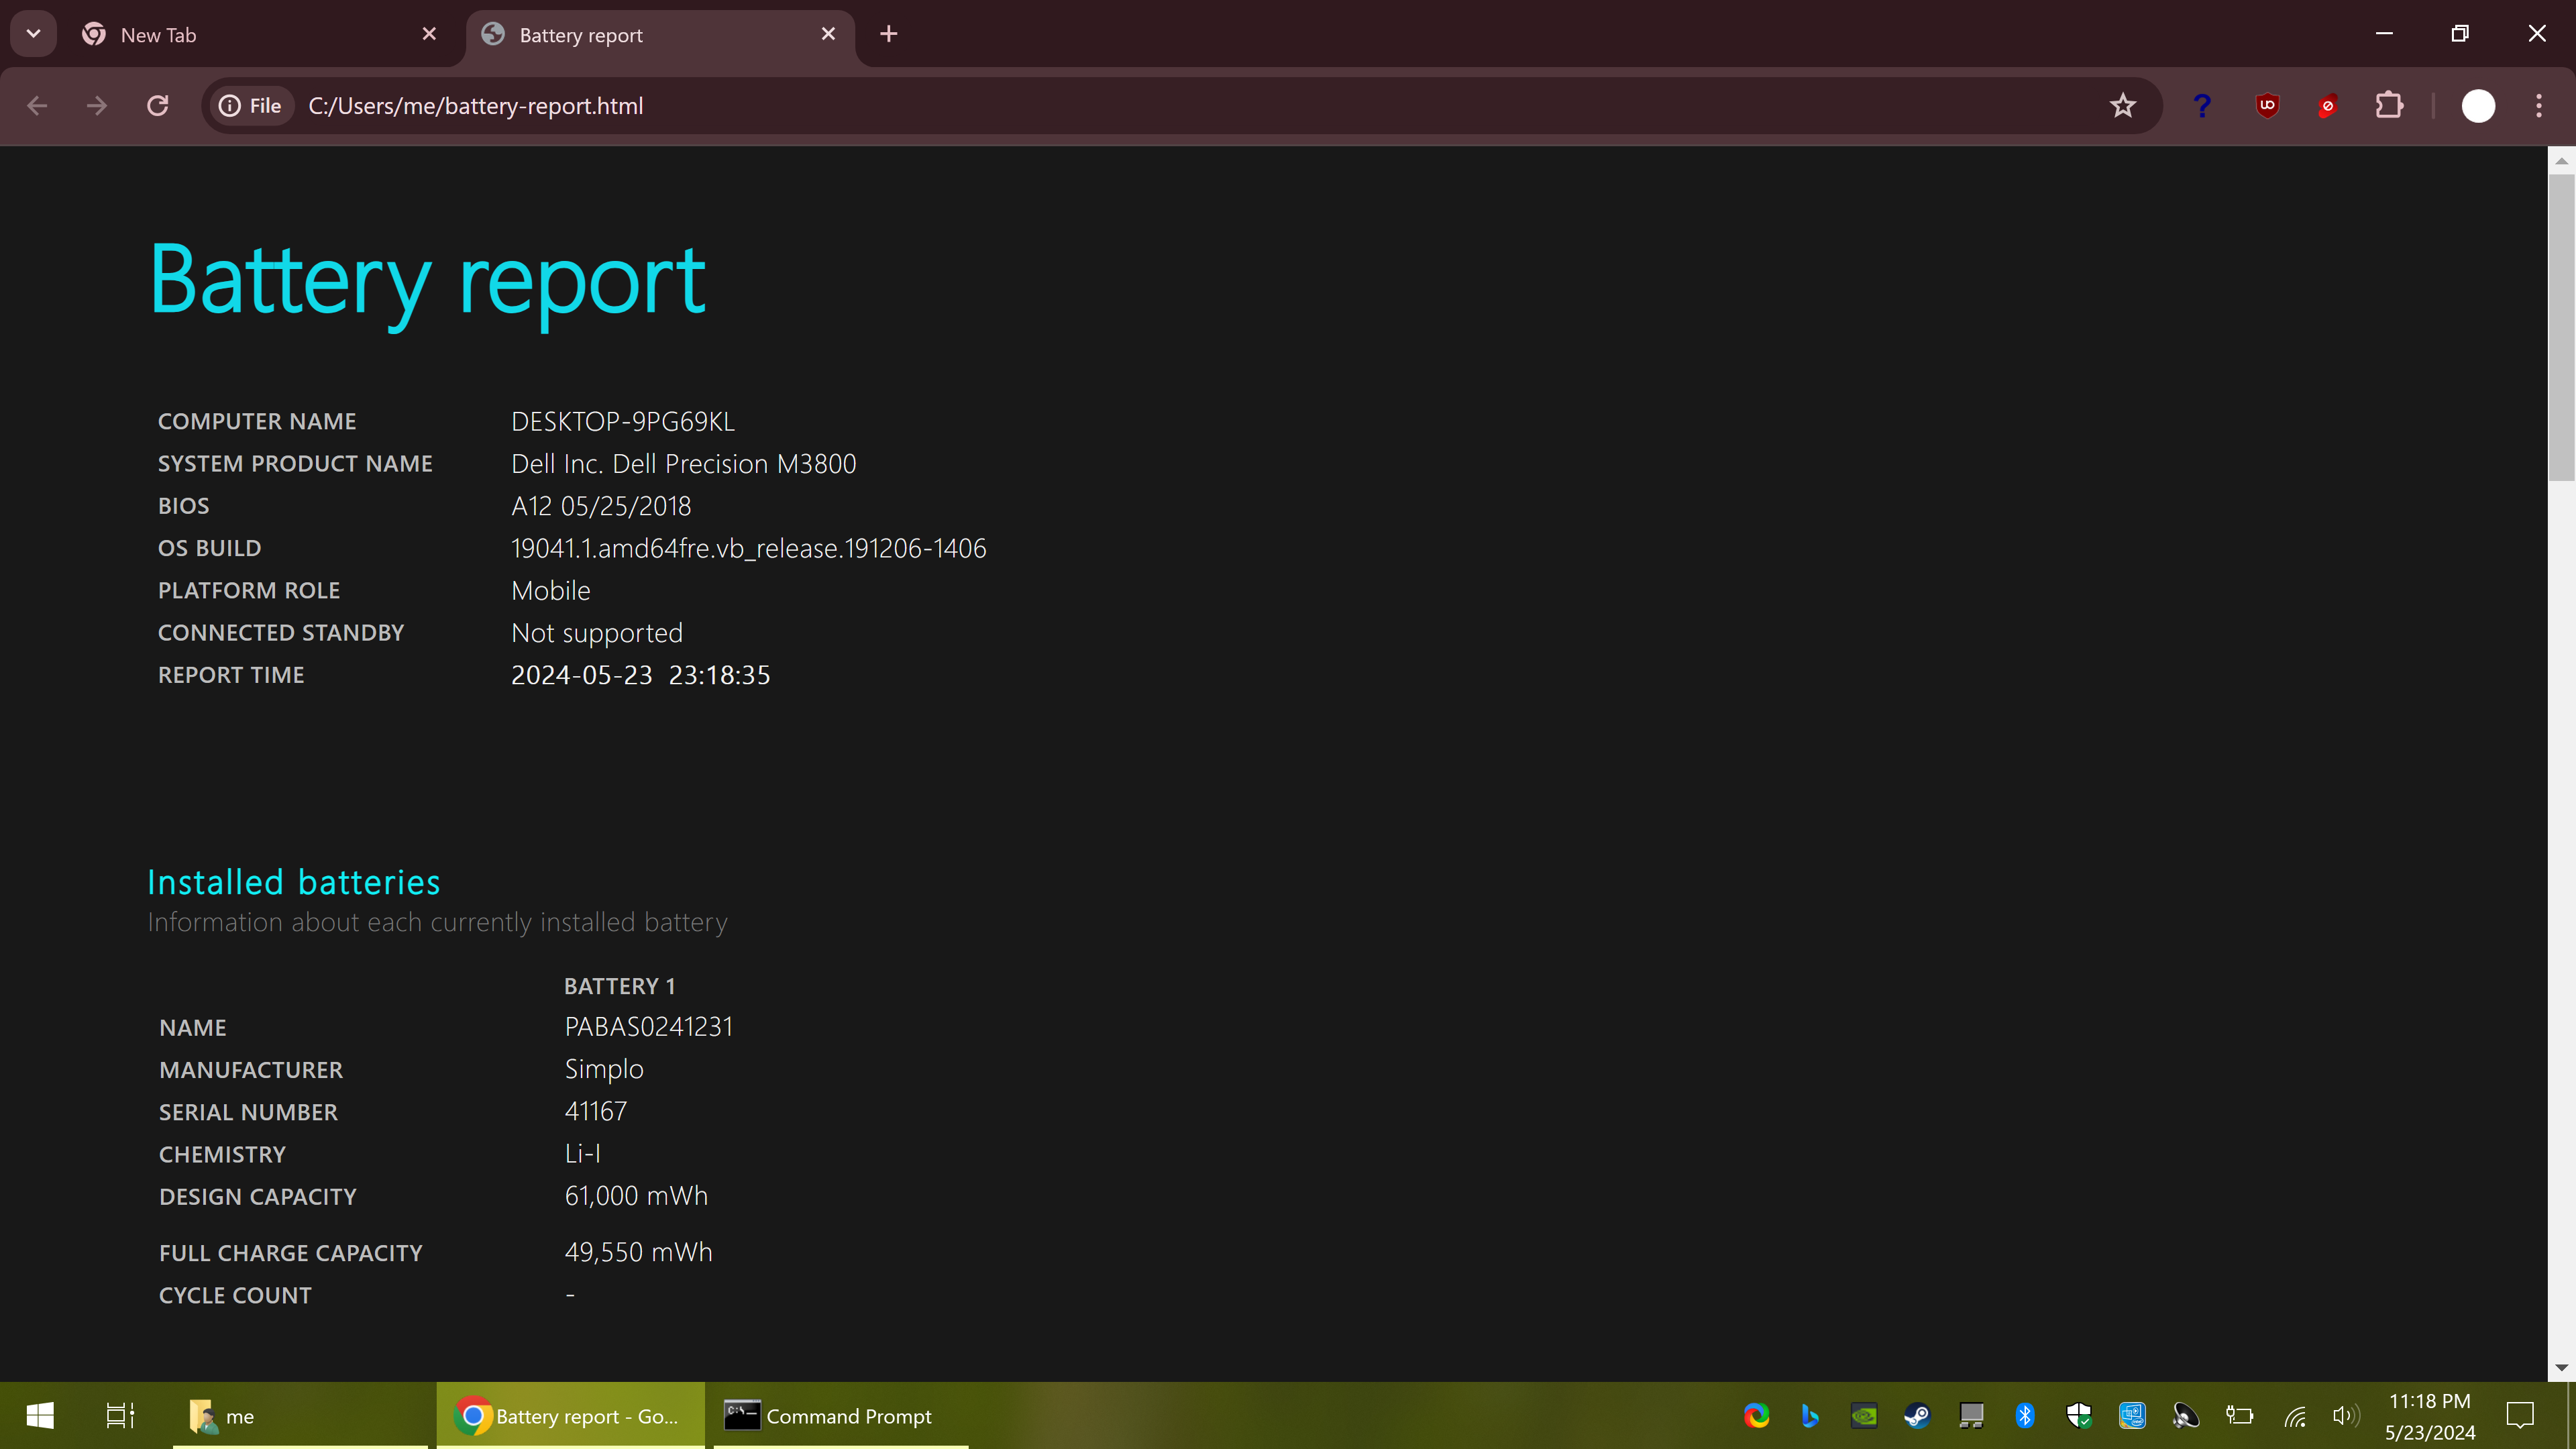Open a new tab with plus button

(888, 34)
